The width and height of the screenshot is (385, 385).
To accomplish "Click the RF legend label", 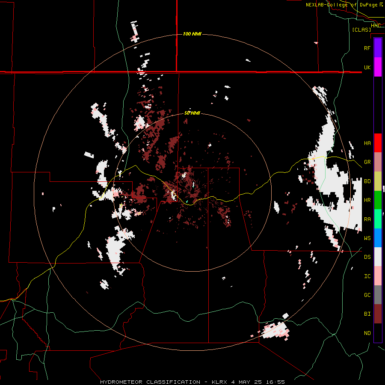I will pos(367,48).
